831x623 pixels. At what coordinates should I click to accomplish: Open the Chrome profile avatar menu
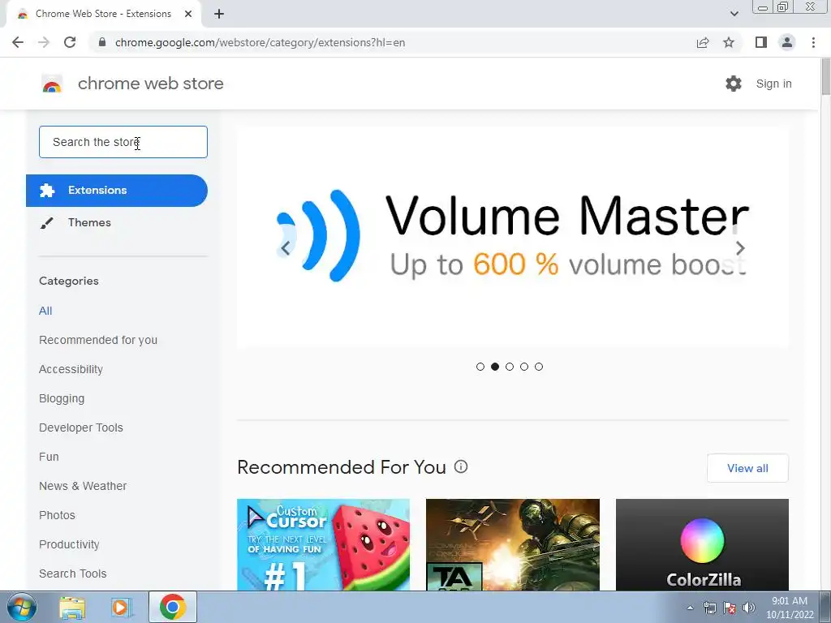[787, 42]
